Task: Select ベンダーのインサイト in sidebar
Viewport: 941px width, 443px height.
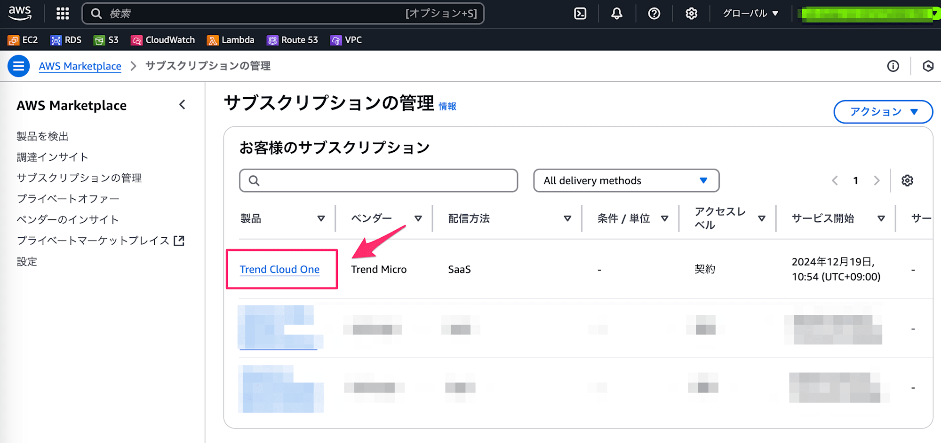Action: [x=68, y=219]
